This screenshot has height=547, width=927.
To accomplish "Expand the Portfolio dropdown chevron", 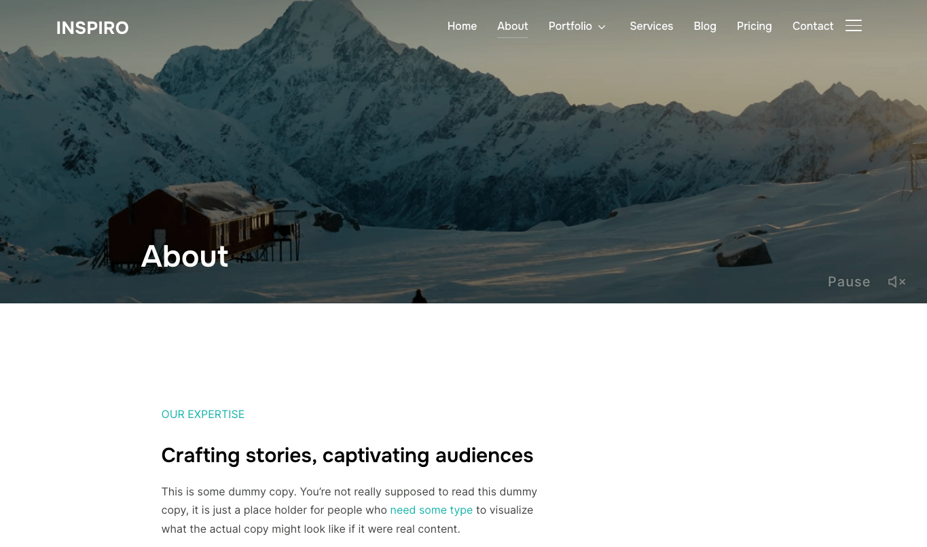I will click(x=602, y=27).
